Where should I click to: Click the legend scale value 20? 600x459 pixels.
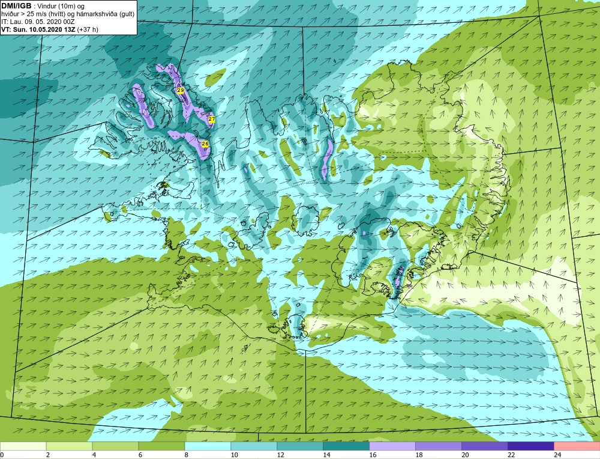tap(466, 455)
